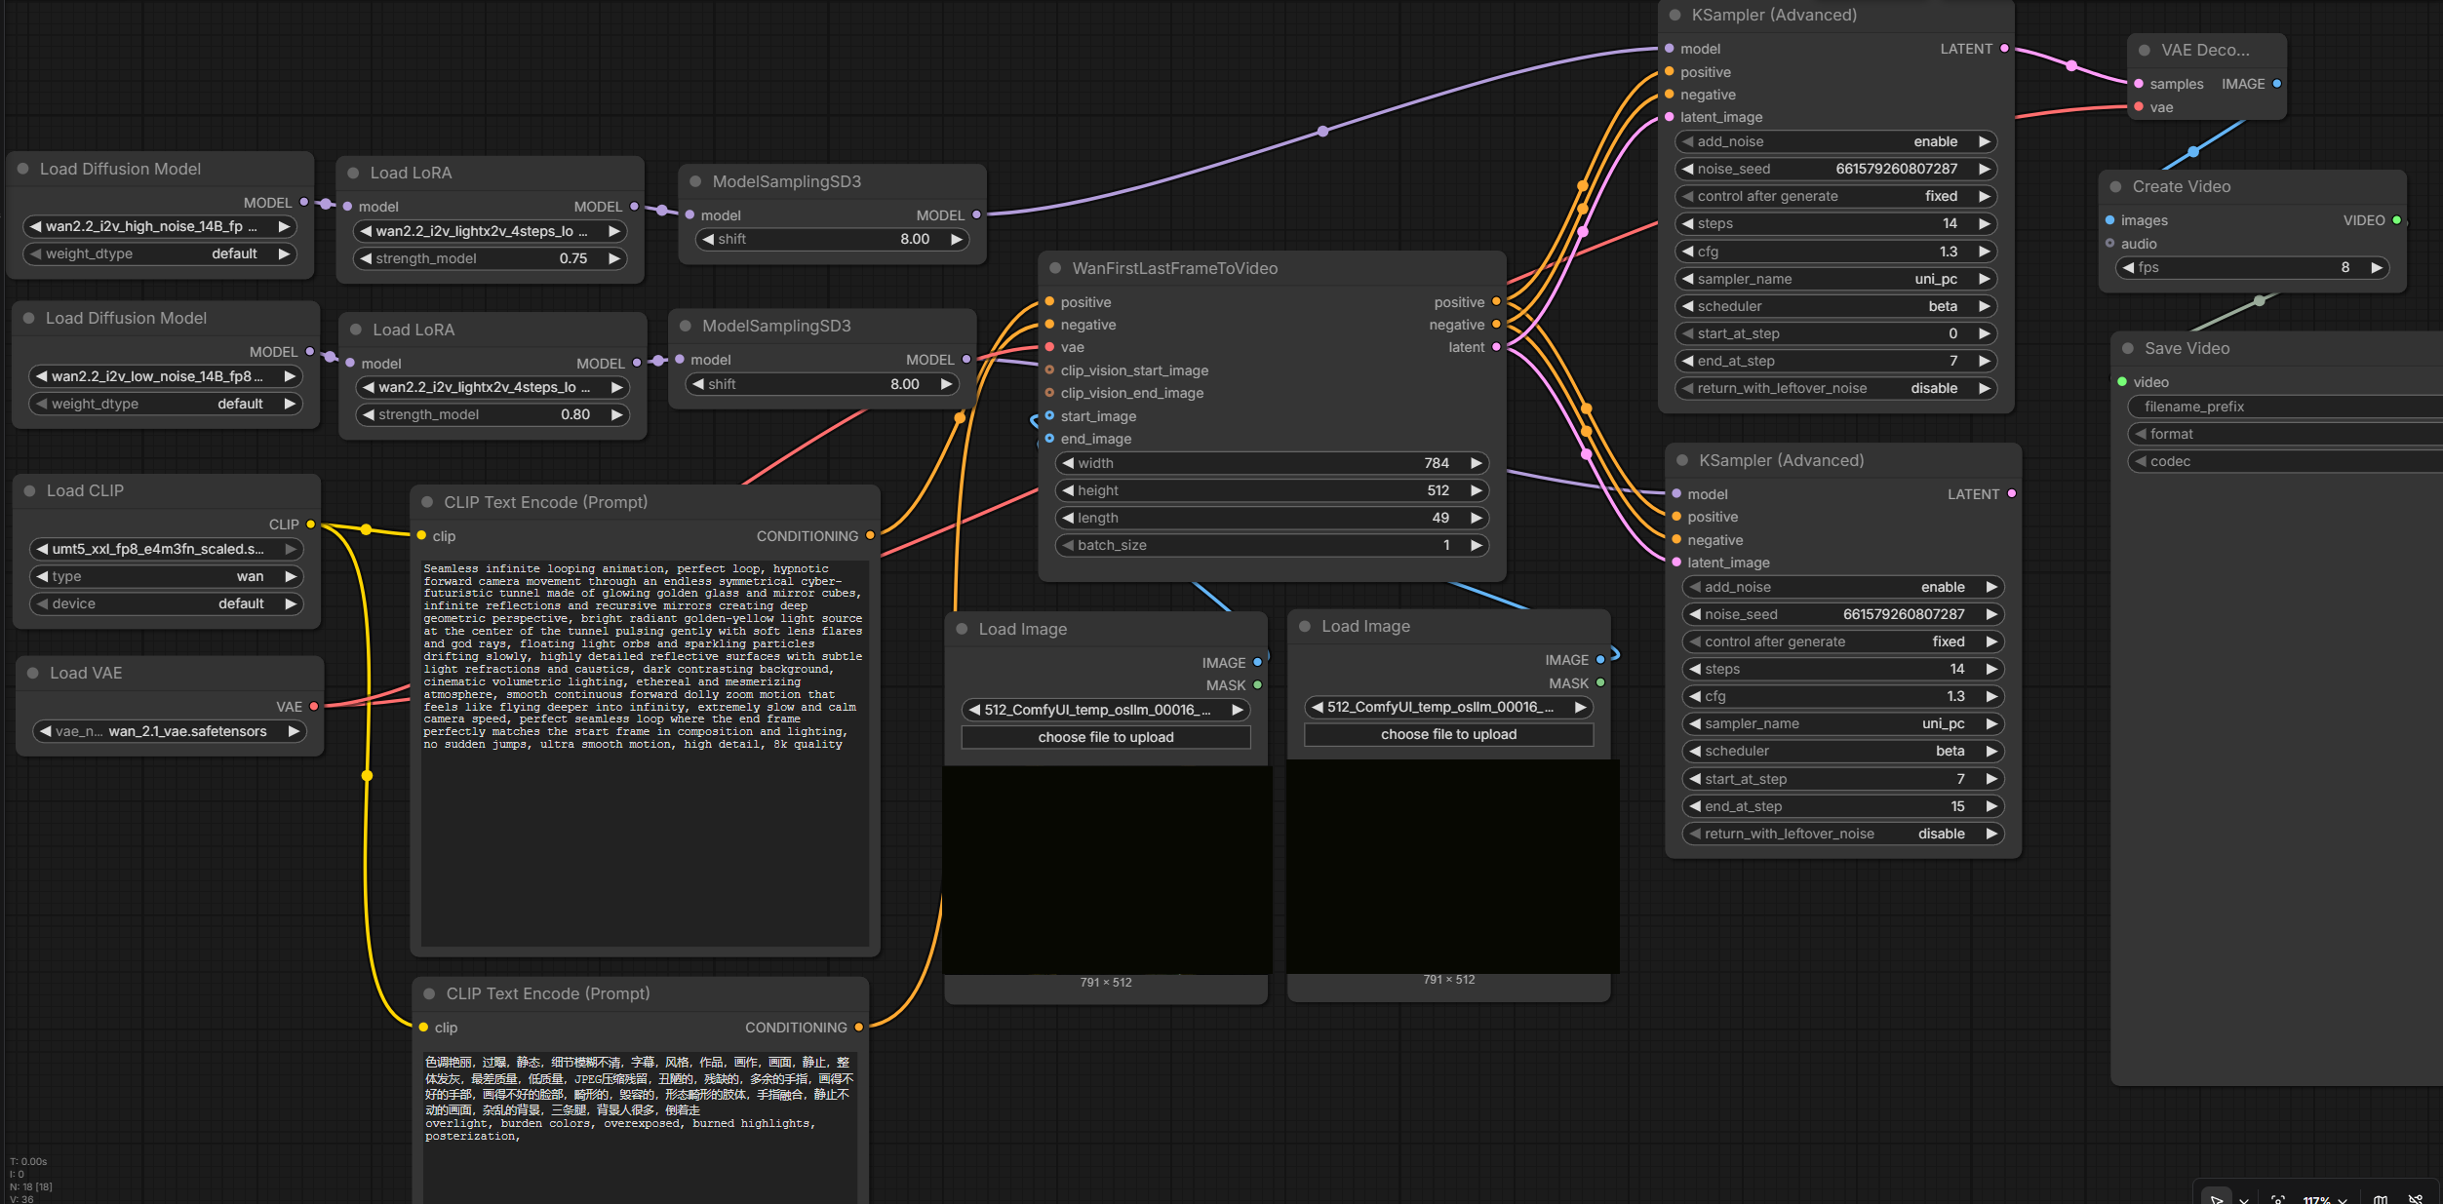2443x1204 pixels.
Task: Click the red VAE output port on Load VAE
Action: (x=314, y=706)
